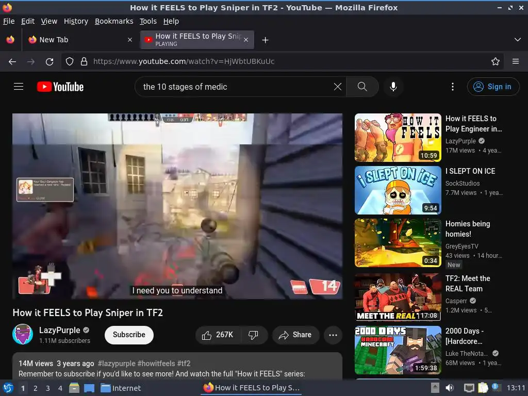This screenshot has width=528, height=396.
Task: Open the History menu
Action: pos(76,21)
